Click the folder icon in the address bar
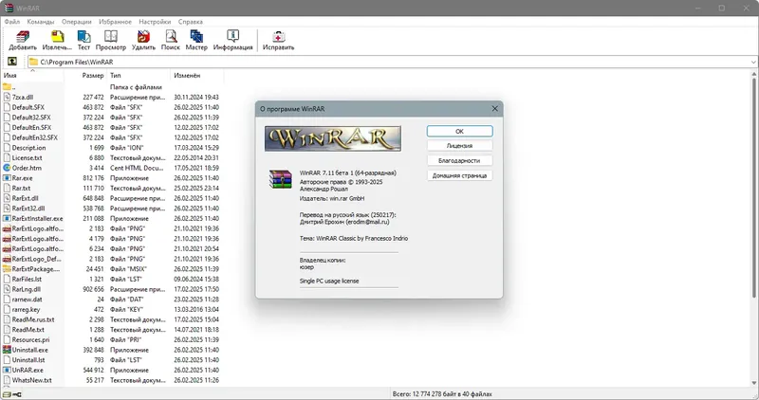This screenshot has width=759, height=400. [33, 62]
